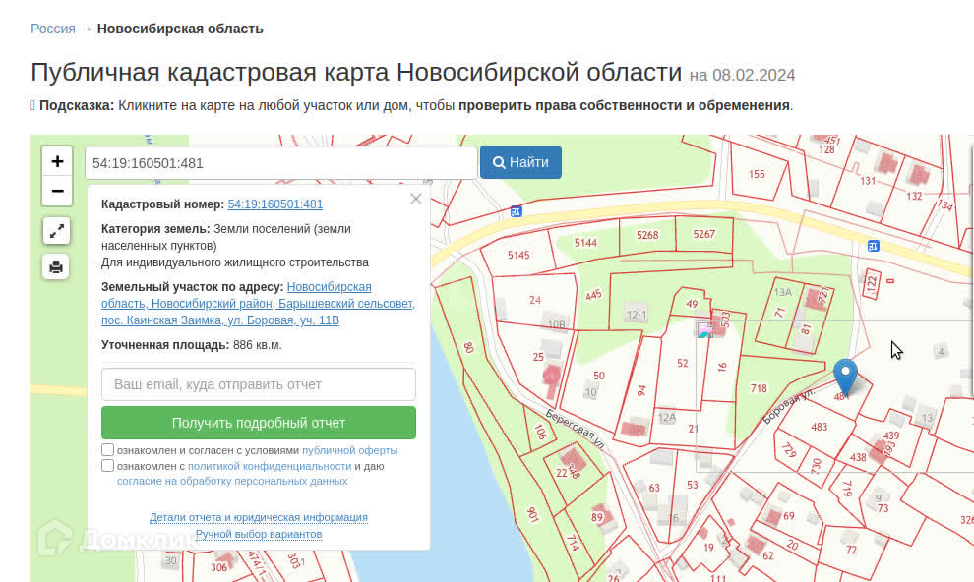Image resolution: width=974 pixels, height=582 pixels.
Task: Select parcel 5144 on map
Action: tap(585, 243)
